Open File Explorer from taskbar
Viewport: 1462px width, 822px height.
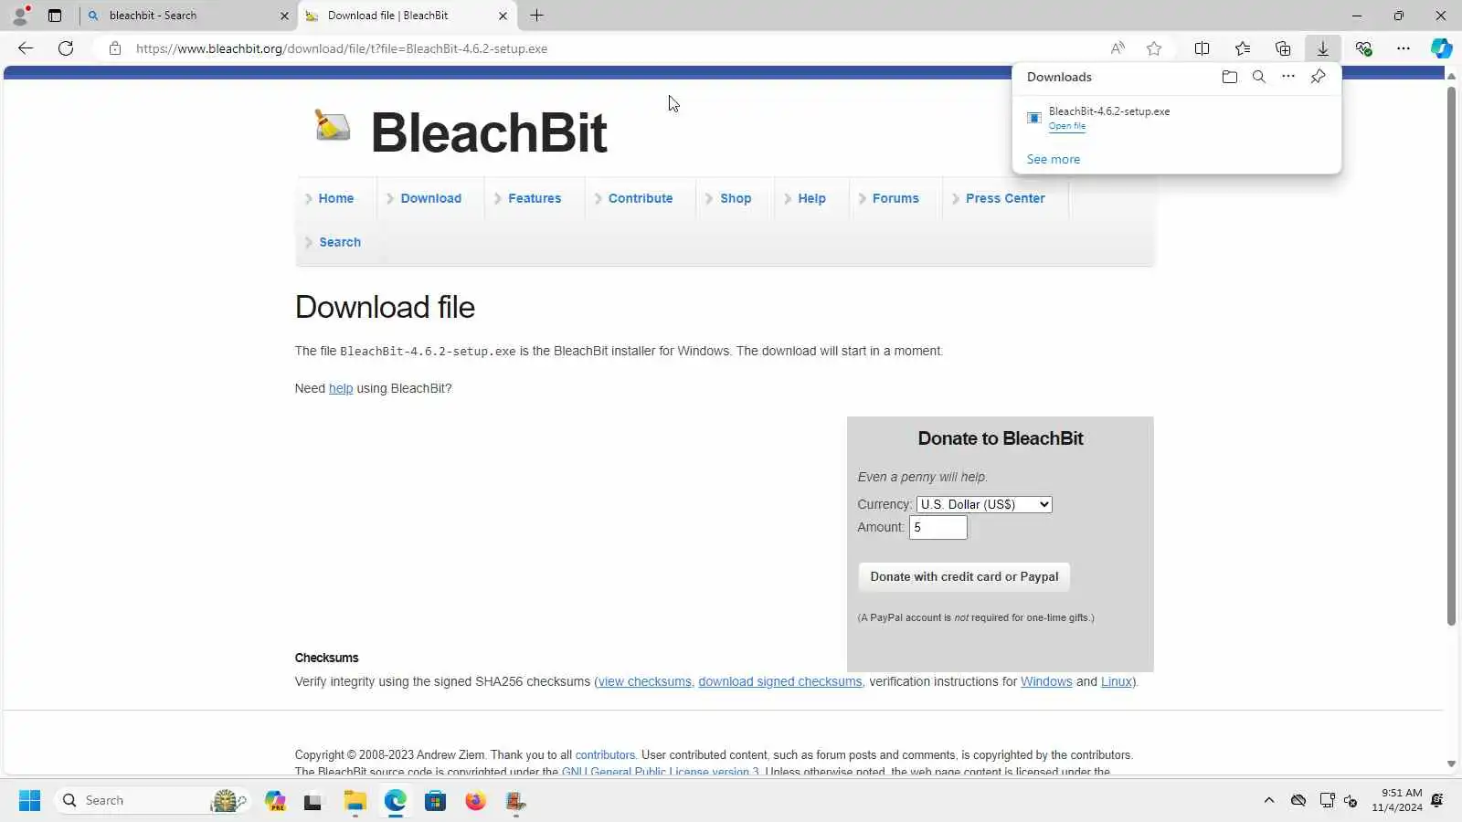pyautogui.click(x=355, y=801)
